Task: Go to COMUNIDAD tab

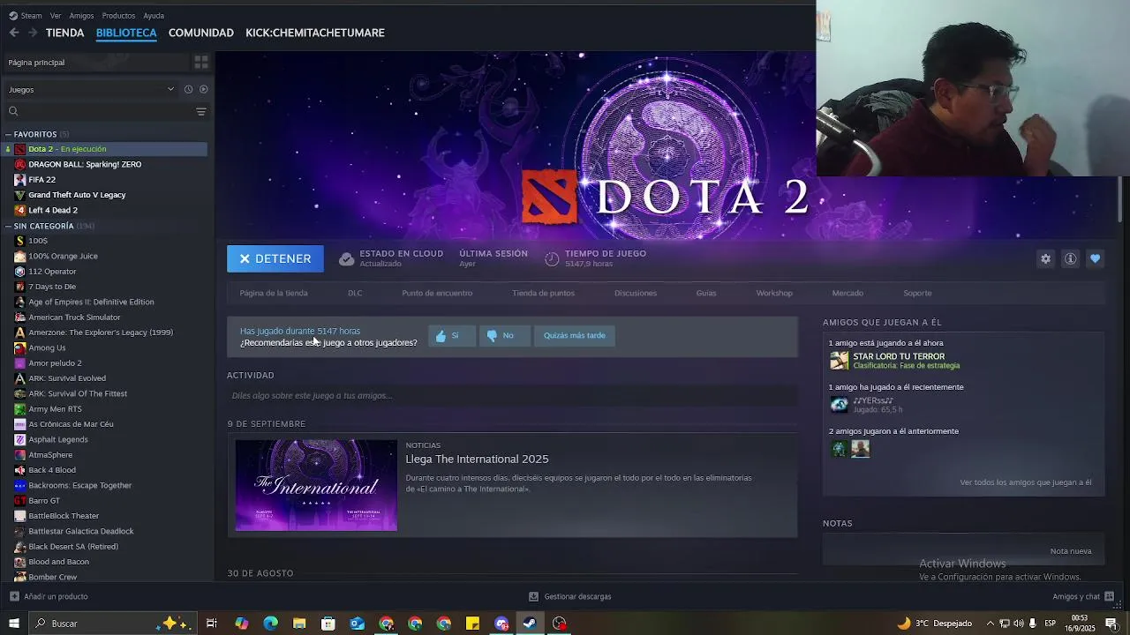Action: click(x=201, y=33)
